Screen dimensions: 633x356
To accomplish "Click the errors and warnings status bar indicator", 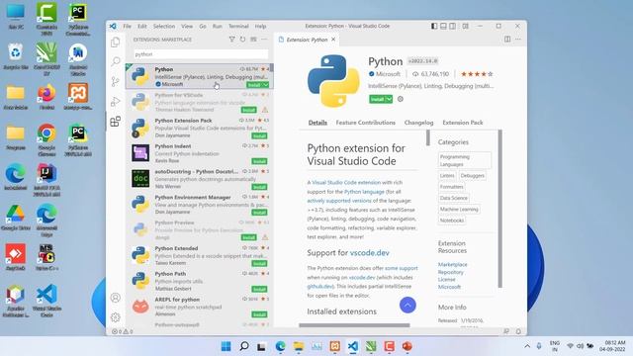I will [122, 331].
